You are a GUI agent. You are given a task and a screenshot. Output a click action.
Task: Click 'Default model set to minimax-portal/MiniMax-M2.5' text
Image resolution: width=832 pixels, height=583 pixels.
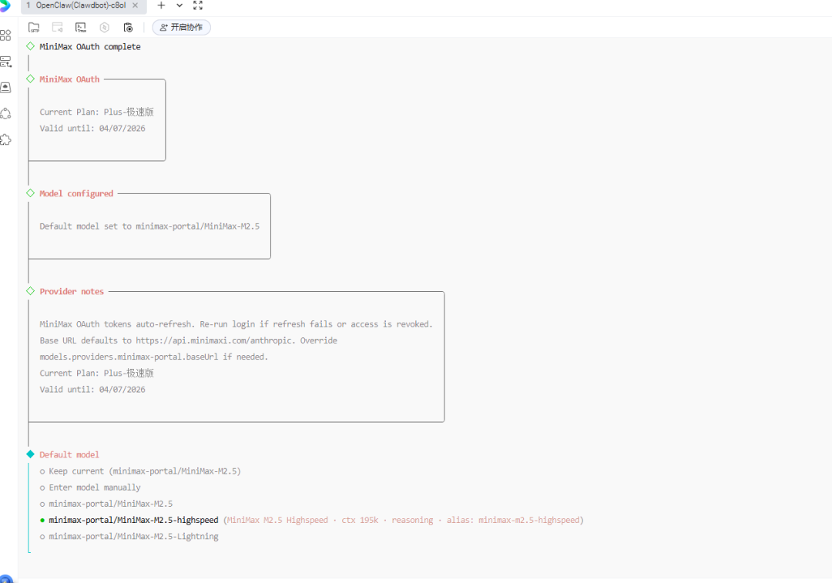[149, 226]
